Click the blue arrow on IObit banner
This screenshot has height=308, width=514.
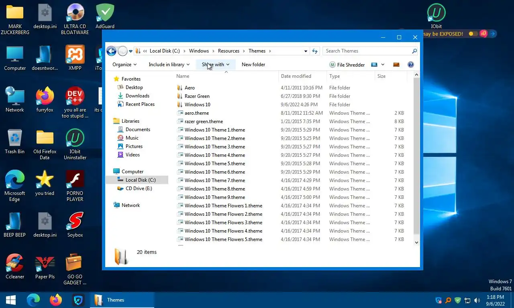click(493, 34)
